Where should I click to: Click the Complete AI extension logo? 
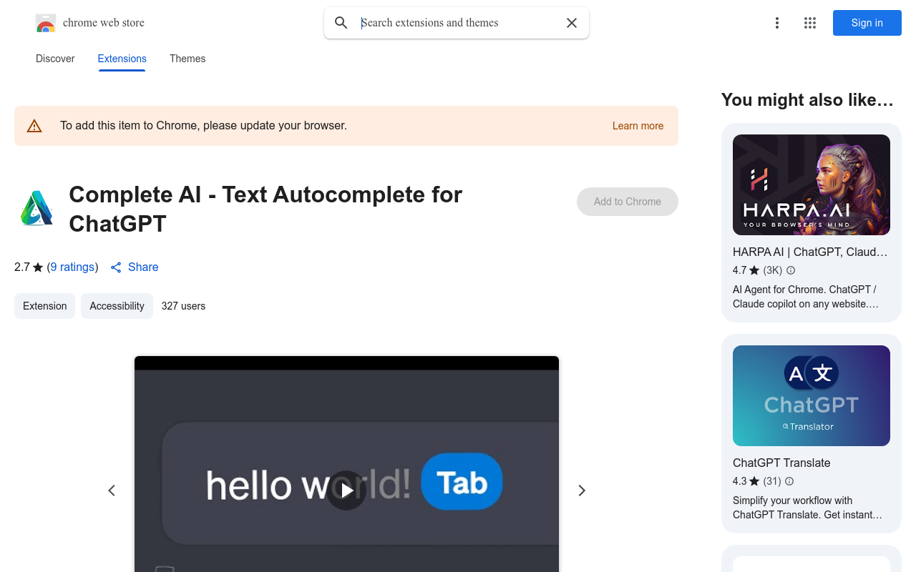click(36, 209)
